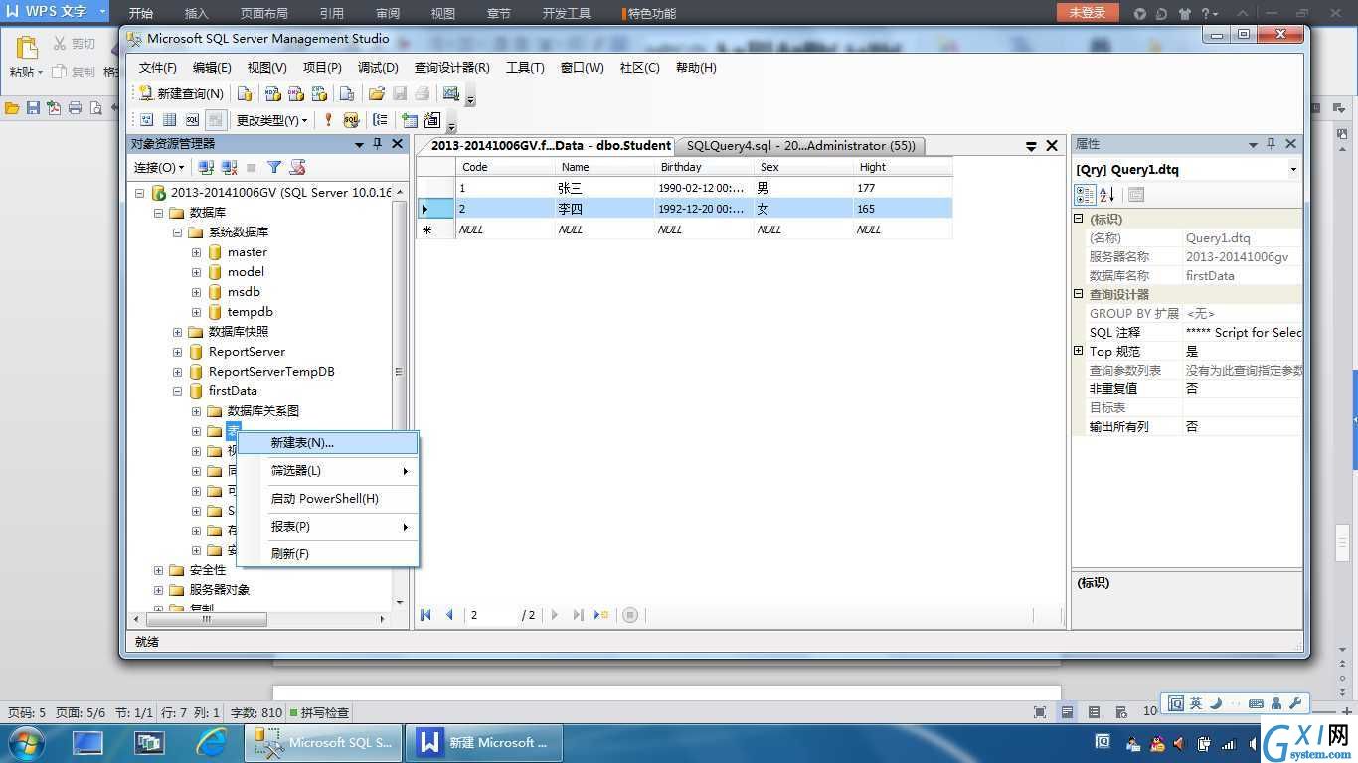Click the Verify SQL Syntax icon
Viewport: 1358px width, 763px height.
pyautogui.click(x=351, y=120)
